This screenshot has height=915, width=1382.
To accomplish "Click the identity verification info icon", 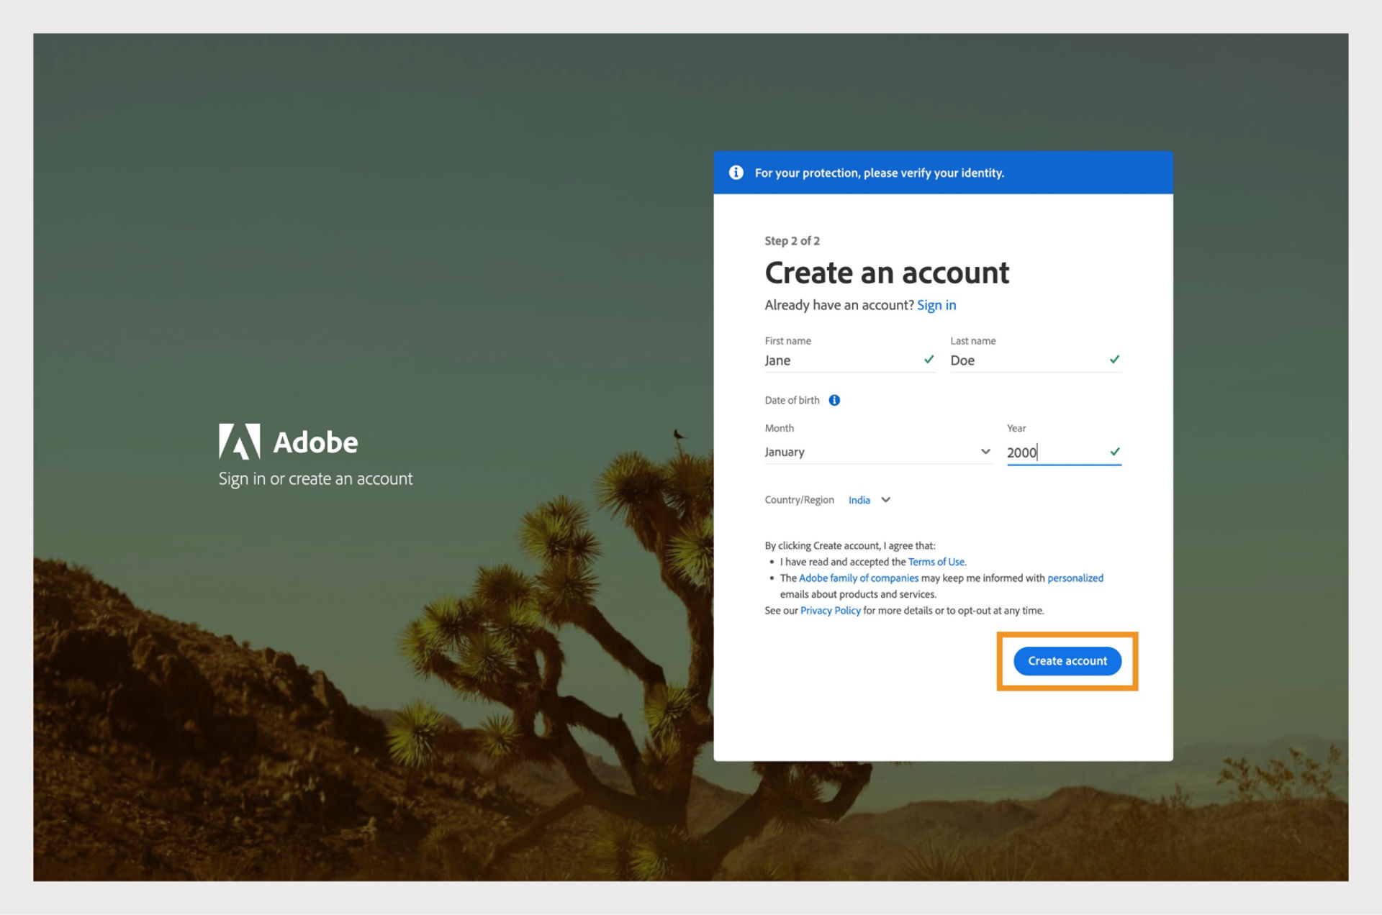I will (736, 171).
